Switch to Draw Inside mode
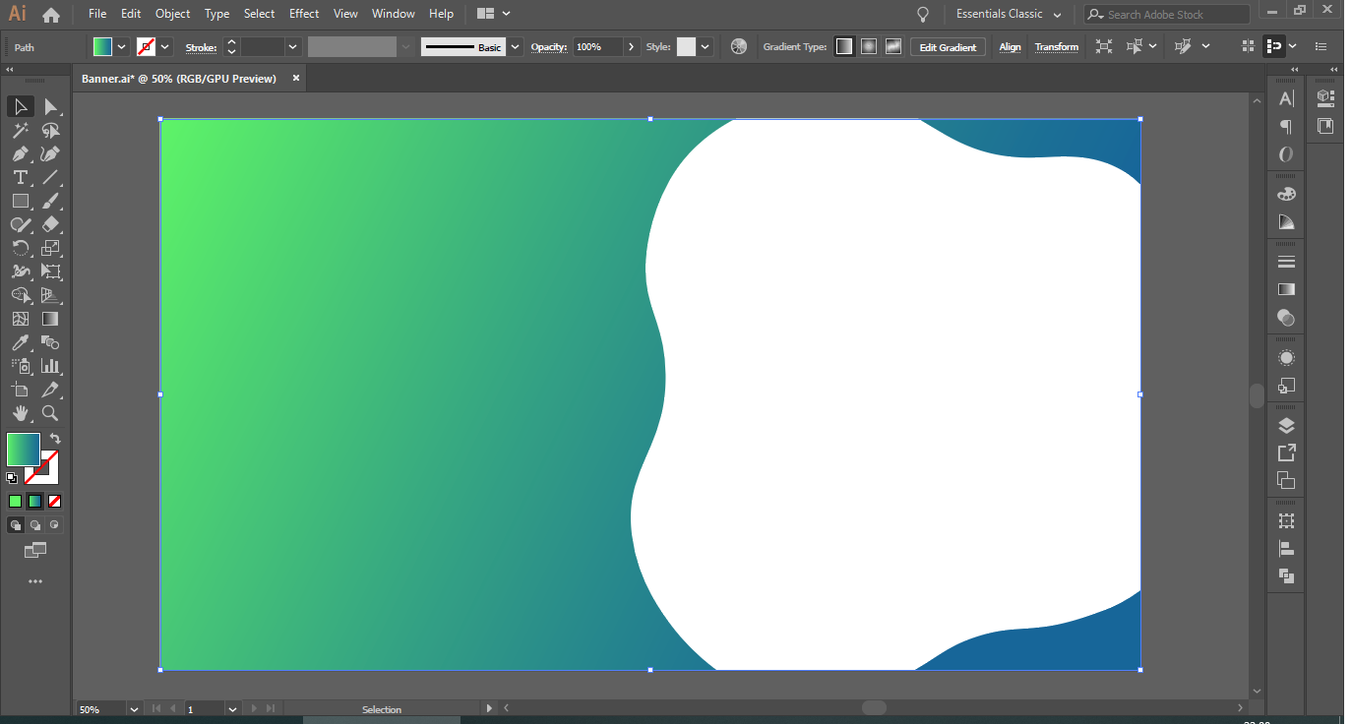Viewport: 1352px width, 724px height. pyautogui.click(x=54, y=525)
